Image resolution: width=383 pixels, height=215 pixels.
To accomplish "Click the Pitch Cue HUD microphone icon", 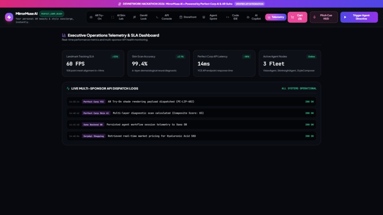I will (315, 17).
